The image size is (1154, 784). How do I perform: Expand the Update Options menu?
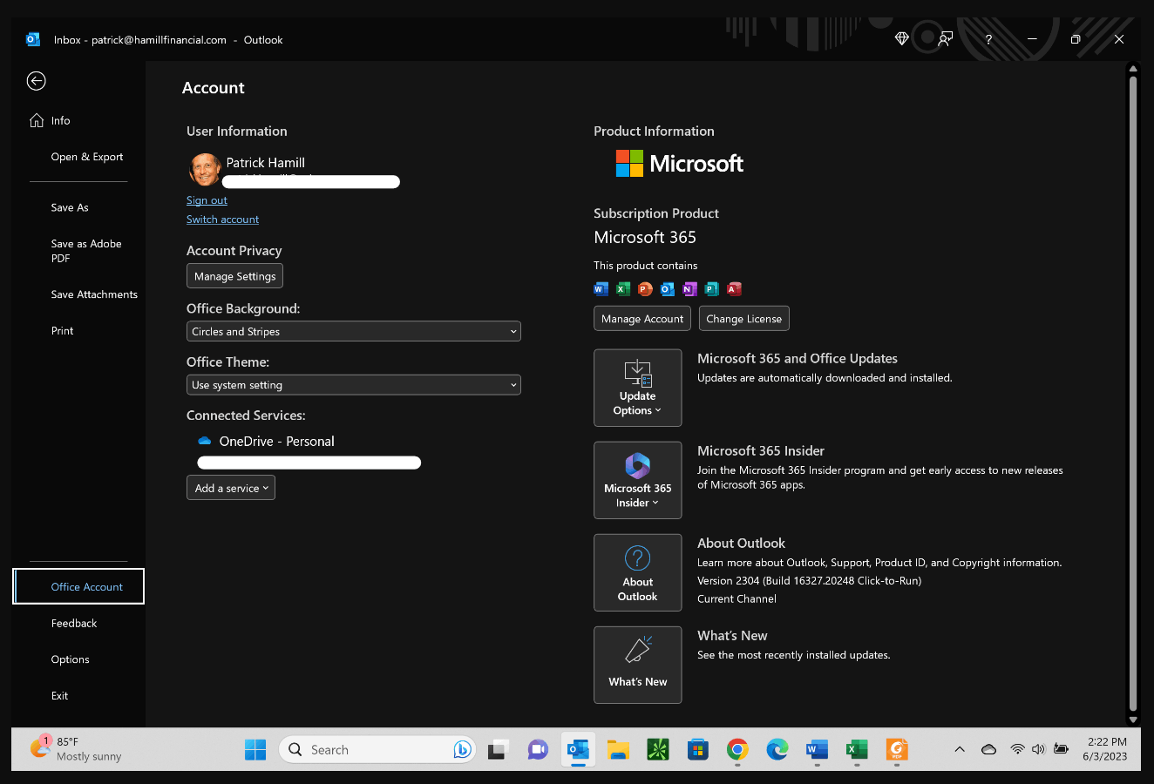click(638, 388)
